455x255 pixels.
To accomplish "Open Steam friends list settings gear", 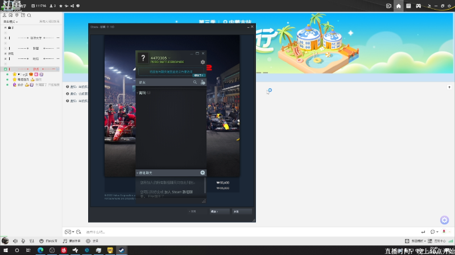I will click(202, 62).
